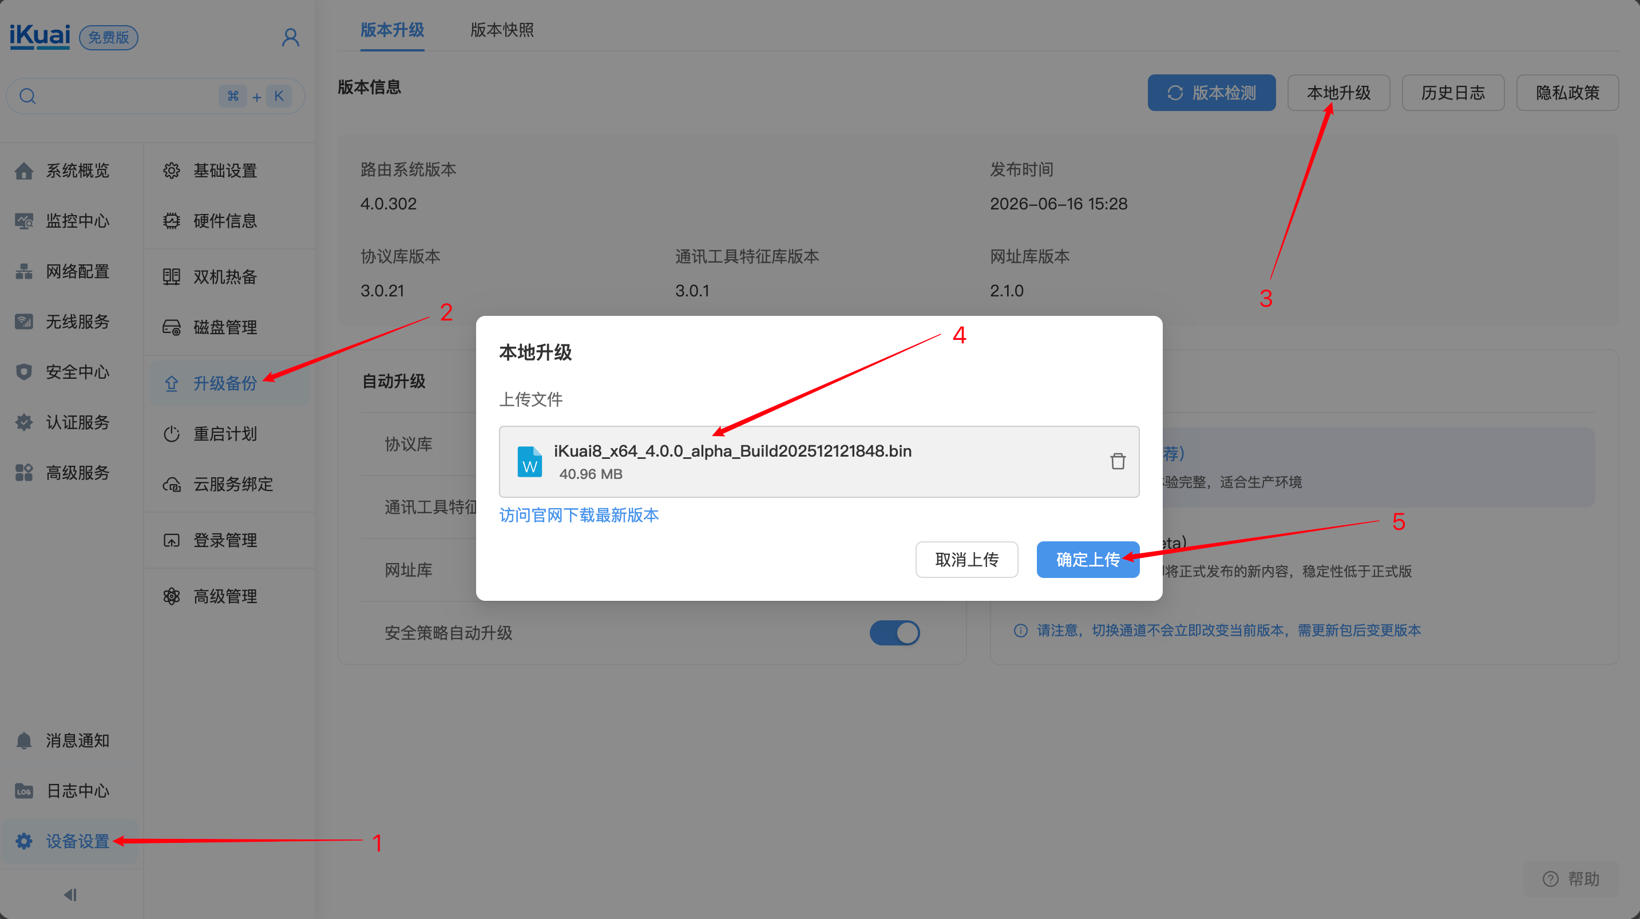Screen dimensions: 1640x919
Task: Click the uploaded file name iKuai8_x64_4.0.0_alpha_Build202512121848.bin
Action: point(732,451)
